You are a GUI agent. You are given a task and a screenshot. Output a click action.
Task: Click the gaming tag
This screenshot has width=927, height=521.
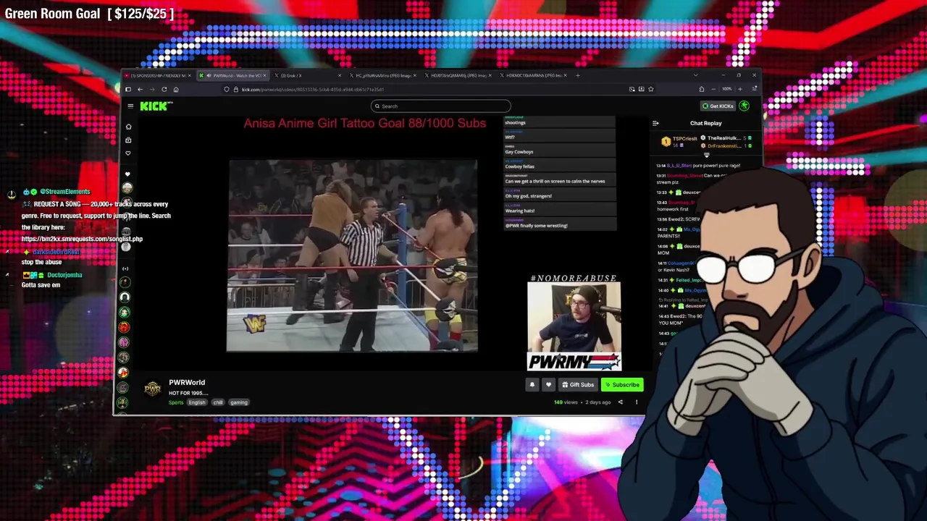(239, 402)
